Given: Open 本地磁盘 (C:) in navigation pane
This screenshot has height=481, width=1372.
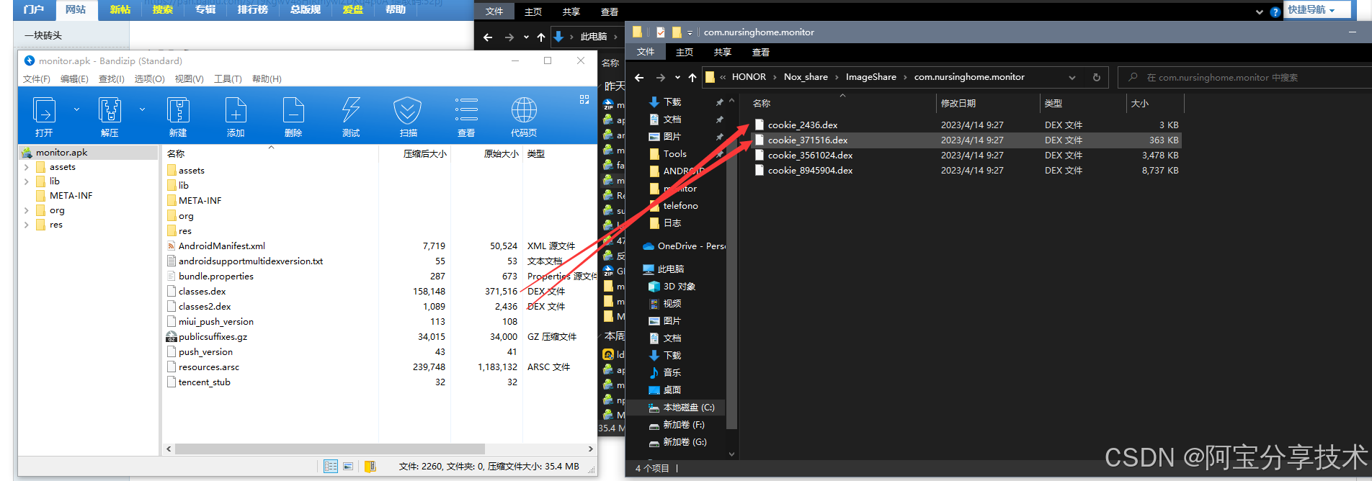Looking at the screenshot, I should pos(681,407).
